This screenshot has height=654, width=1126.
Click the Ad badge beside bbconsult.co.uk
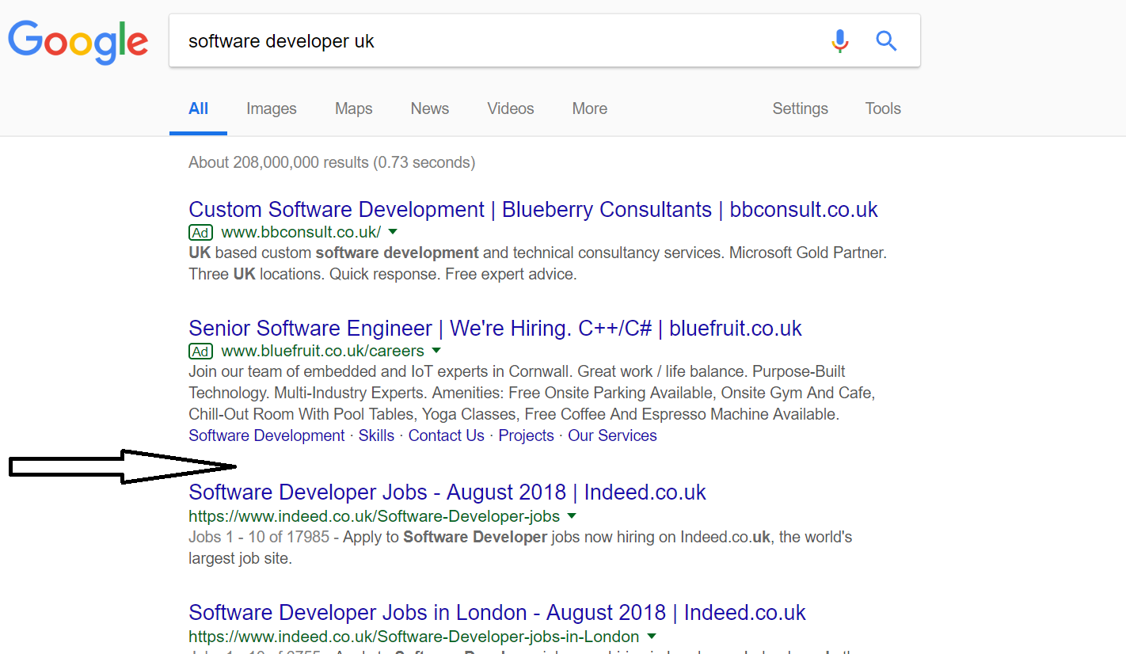coord(201,233)
